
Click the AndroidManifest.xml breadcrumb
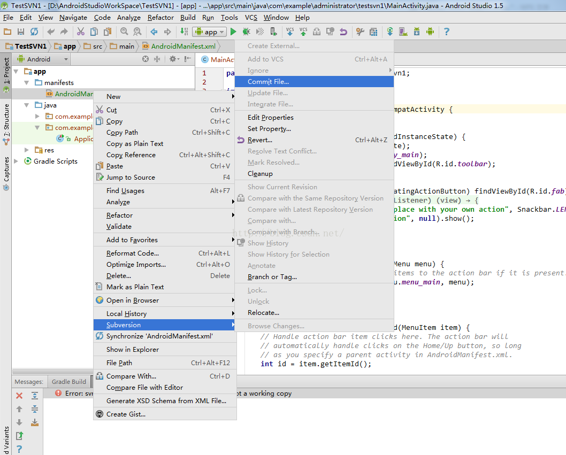179,46
